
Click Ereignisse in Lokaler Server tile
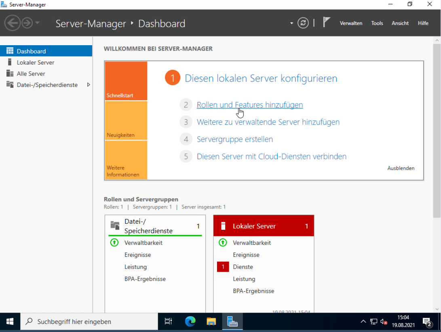(246, 255)
